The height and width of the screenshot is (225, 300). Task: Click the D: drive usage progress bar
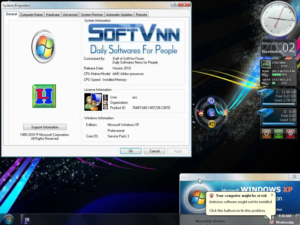(x=279, y=124)
